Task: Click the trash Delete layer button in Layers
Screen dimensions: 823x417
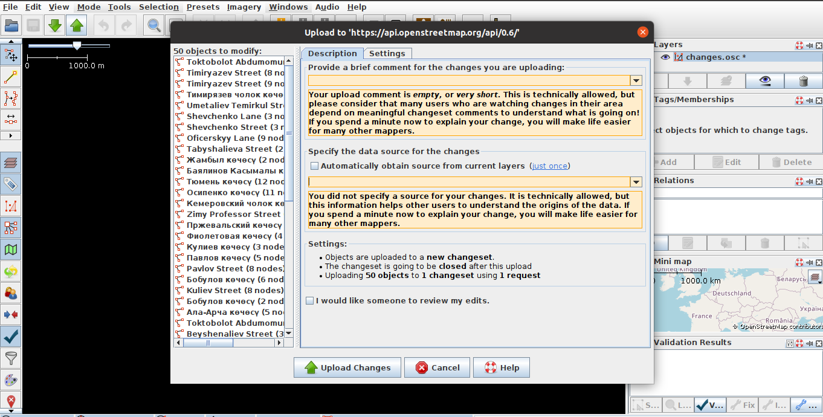Action: point(803,81)
